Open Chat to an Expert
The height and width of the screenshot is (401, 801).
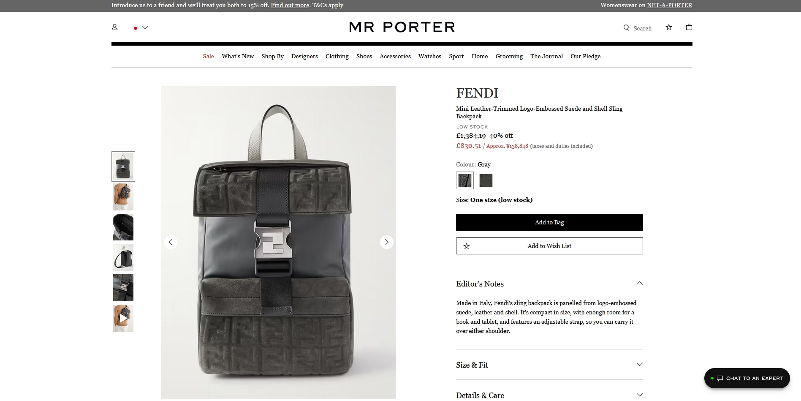pos(747,378)
